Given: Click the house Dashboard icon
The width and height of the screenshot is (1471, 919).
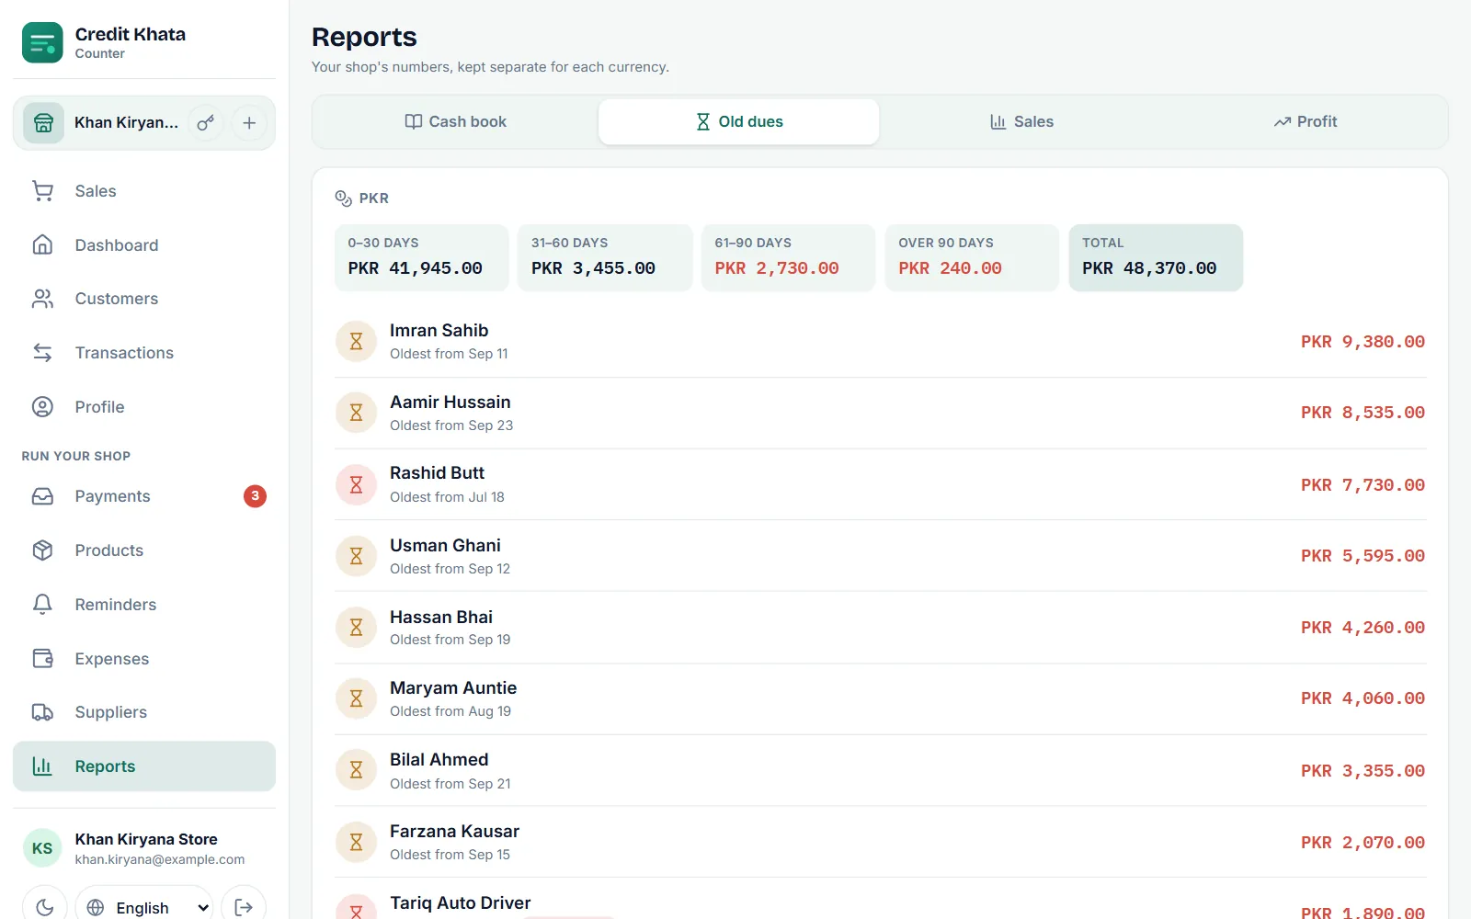Looking at the screenshot, I should tap(42, 245).
